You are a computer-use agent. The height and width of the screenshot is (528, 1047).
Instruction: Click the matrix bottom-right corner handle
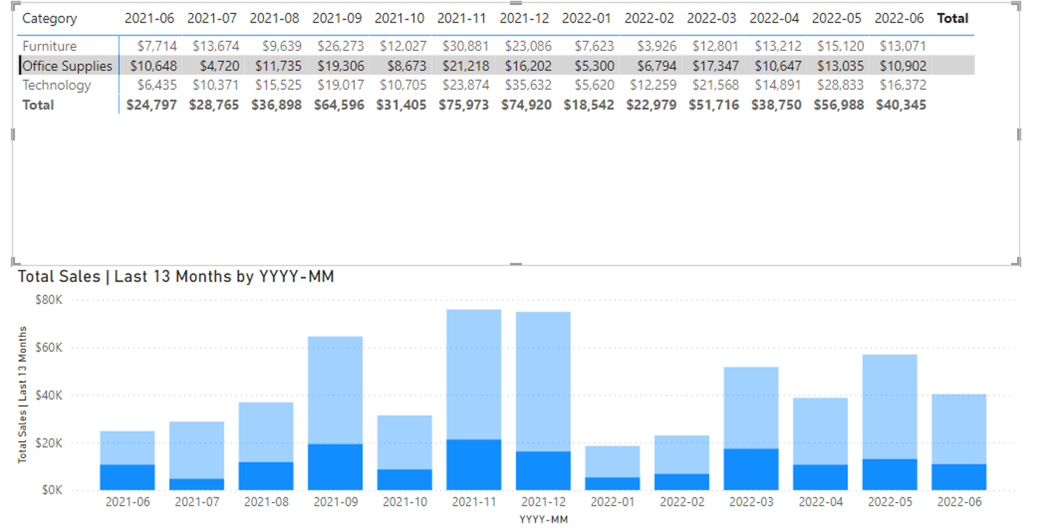tap(1016, 261)
